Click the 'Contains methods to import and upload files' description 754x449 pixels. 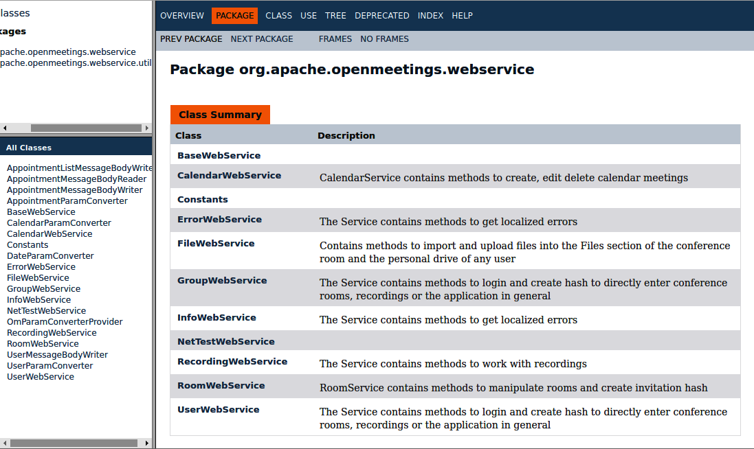pyautogui.click(x=524, y=252)
